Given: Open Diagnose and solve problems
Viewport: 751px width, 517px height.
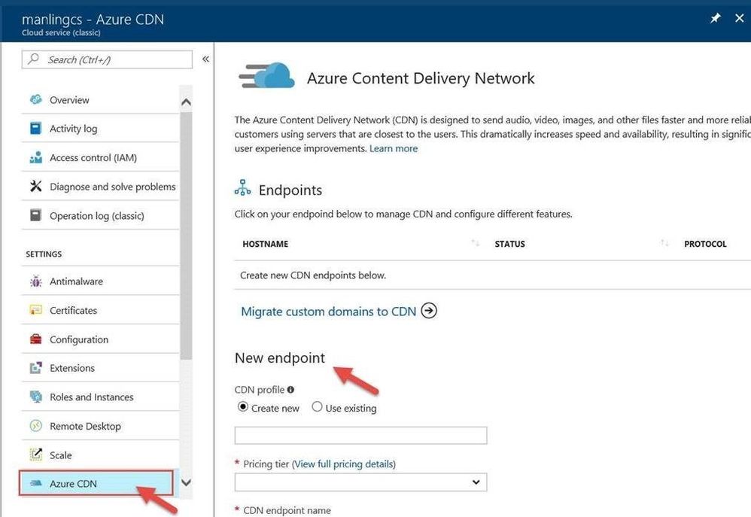Looking at the screenshot, I should (100, 187).
